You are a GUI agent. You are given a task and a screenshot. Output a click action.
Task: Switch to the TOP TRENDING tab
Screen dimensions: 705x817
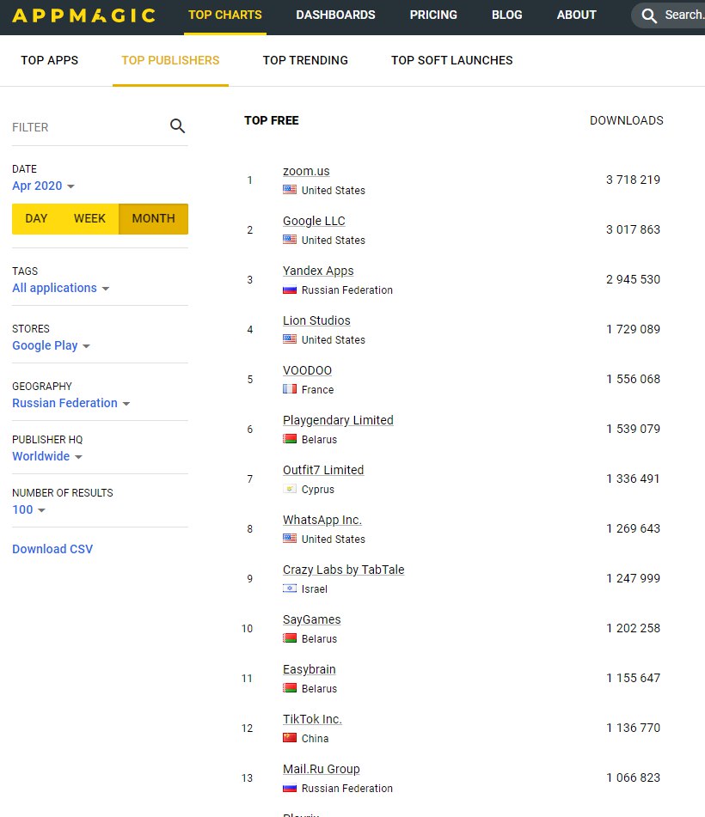pyautogui.click(x=305, y=60)
